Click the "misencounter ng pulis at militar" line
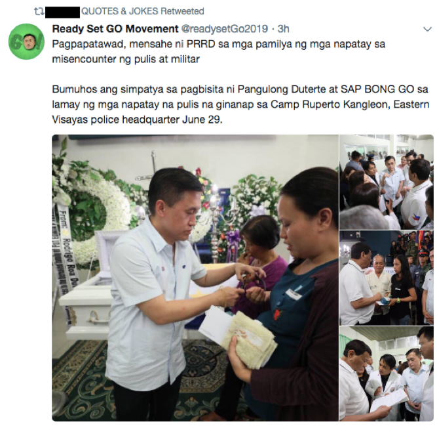This screenshot has width=437, height=428. tap(126, 59)
